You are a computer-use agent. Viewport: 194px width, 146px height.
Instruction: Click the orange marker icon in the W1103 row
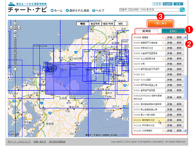(163, 131)
